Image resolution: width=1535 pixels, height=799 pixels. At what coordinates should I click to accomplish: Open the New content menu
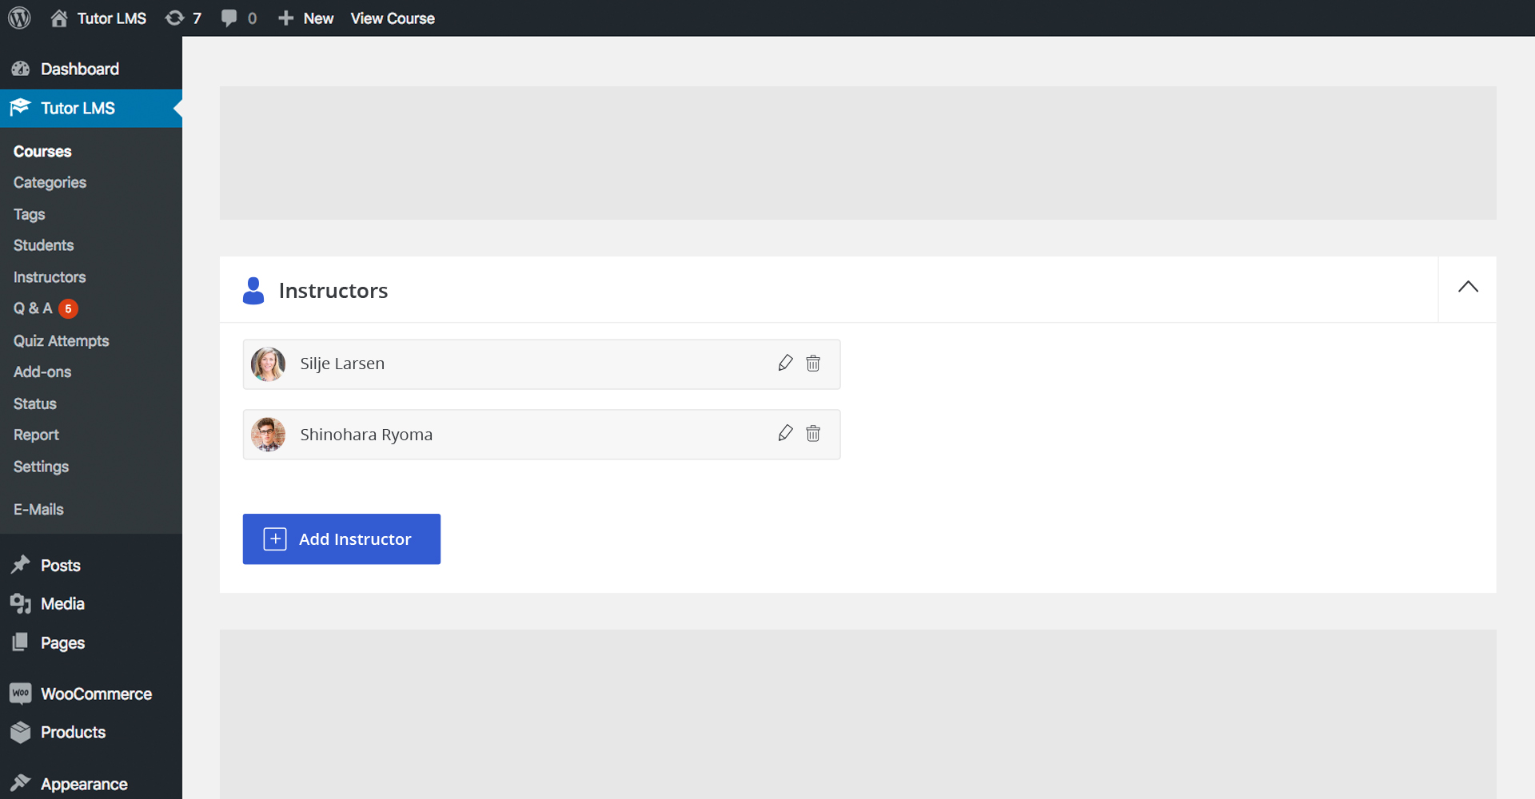click(306, 18)
